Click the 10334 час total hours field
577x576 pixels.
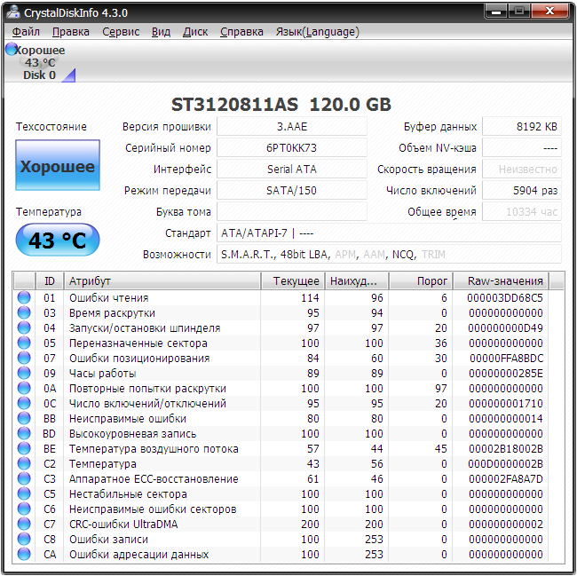click(522, 212)
